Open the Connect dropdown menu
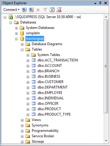Image resolution: width=110 pixels, height=146 pixels. 11,10
